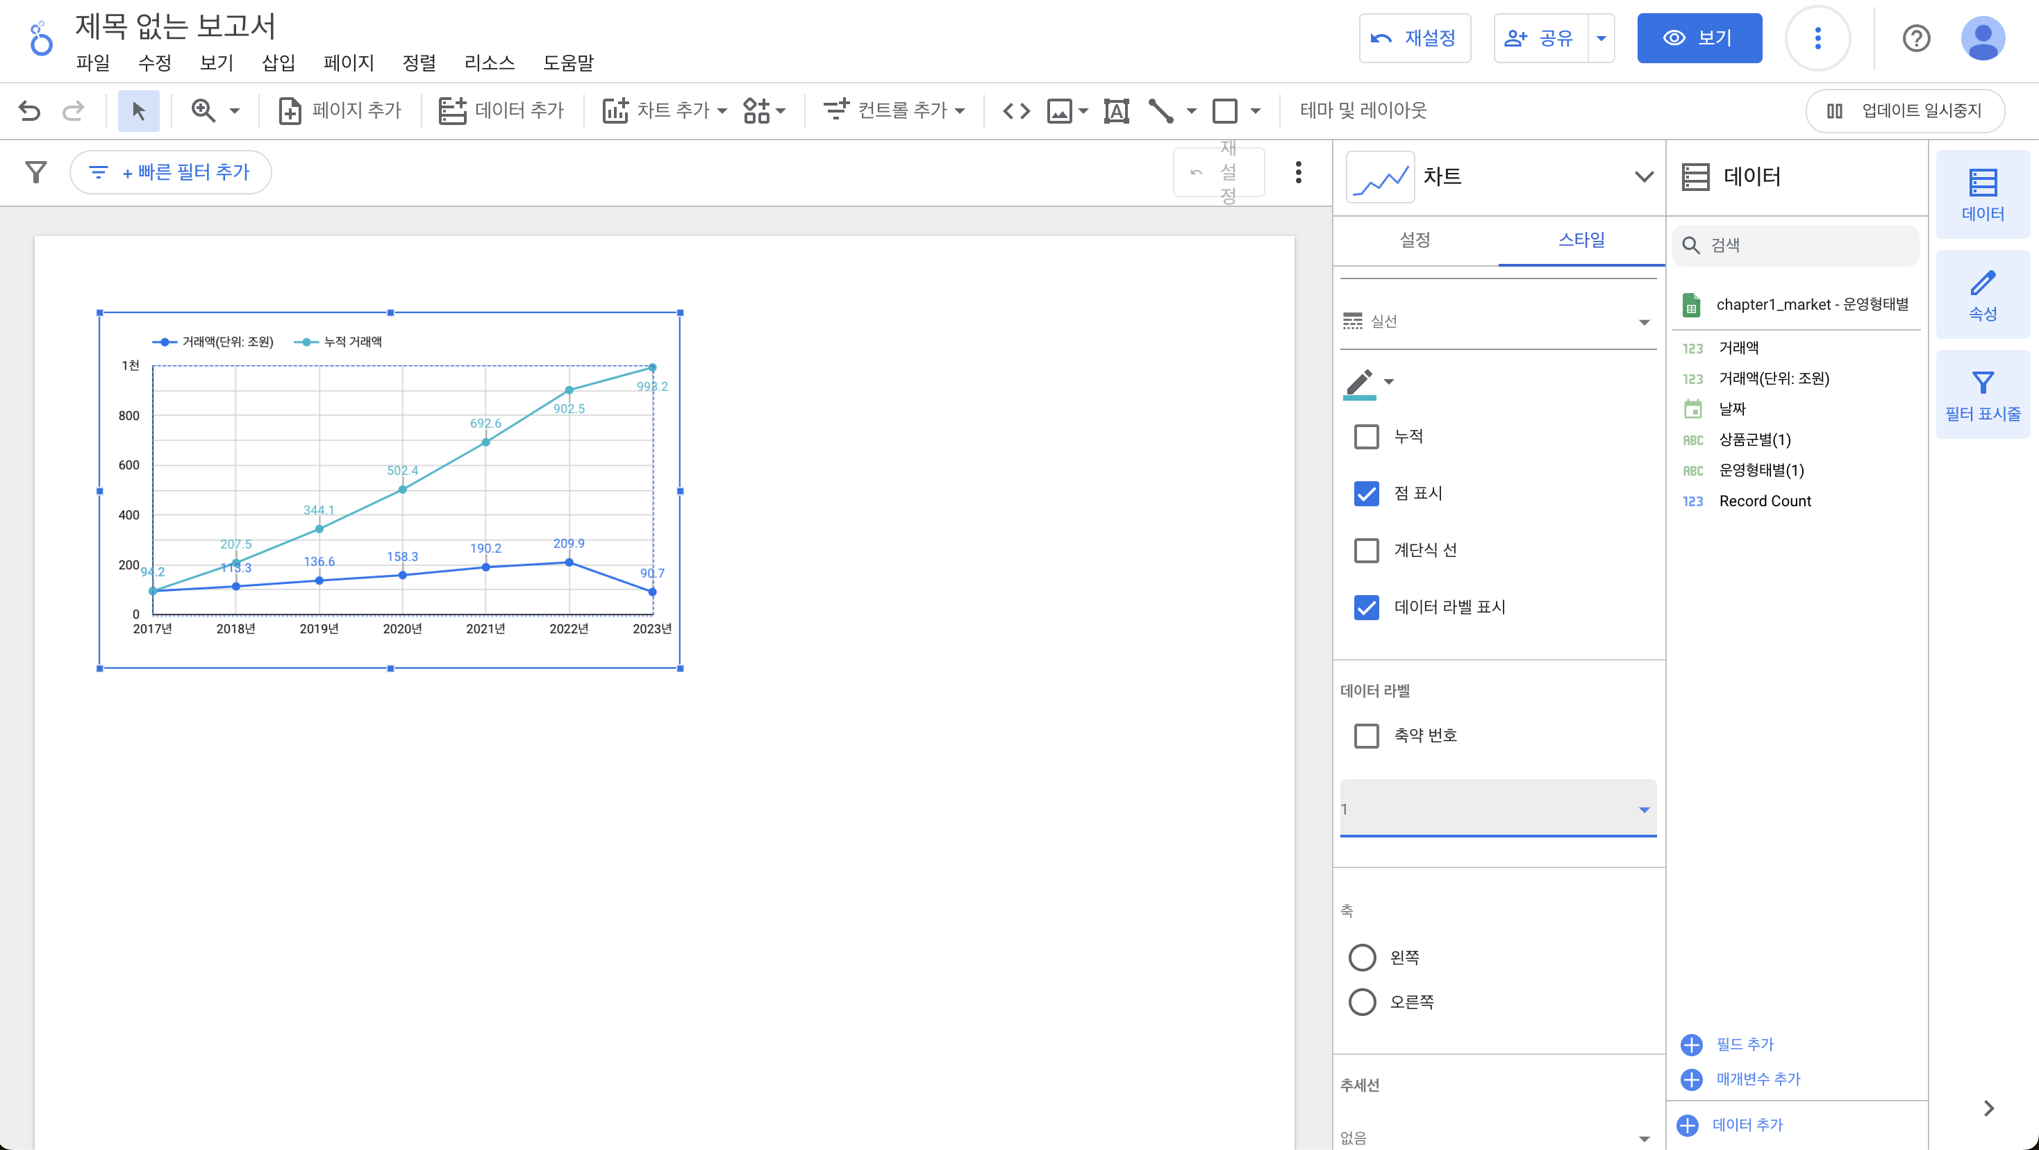2039x1150 pixels.
Task: Click the blue 보기 button
Action: coord(1699,38)
